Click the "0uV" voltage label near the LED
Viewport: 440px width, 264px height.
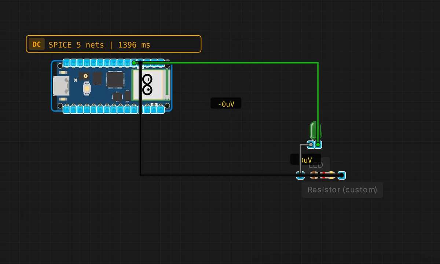[305, 160]
